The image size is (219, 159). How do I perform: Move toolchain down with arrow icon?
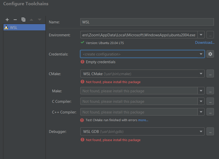pos(39,20)
